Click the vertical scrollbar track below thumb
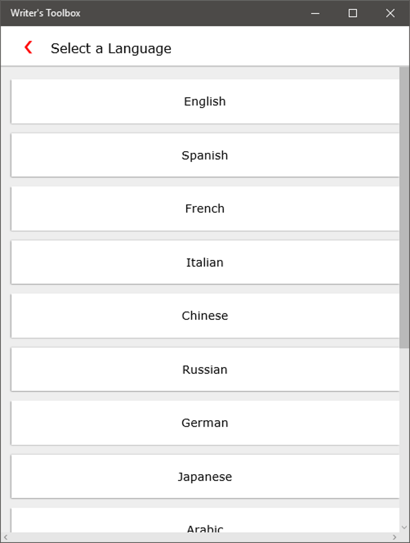This screenshot has width=410, height=543. tap(404, 437)
